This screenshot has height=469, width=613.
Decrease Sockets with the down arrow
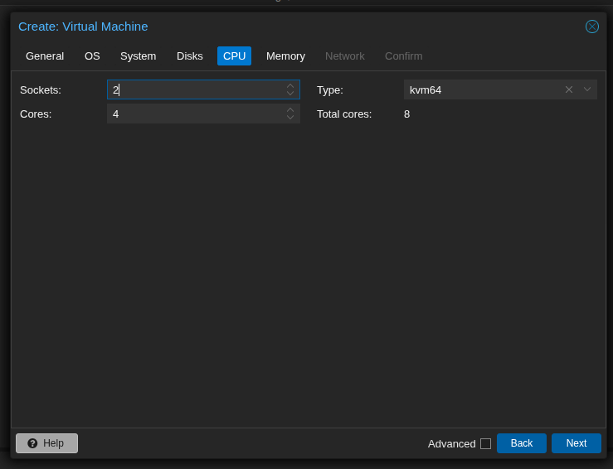[x=290, y=94]
